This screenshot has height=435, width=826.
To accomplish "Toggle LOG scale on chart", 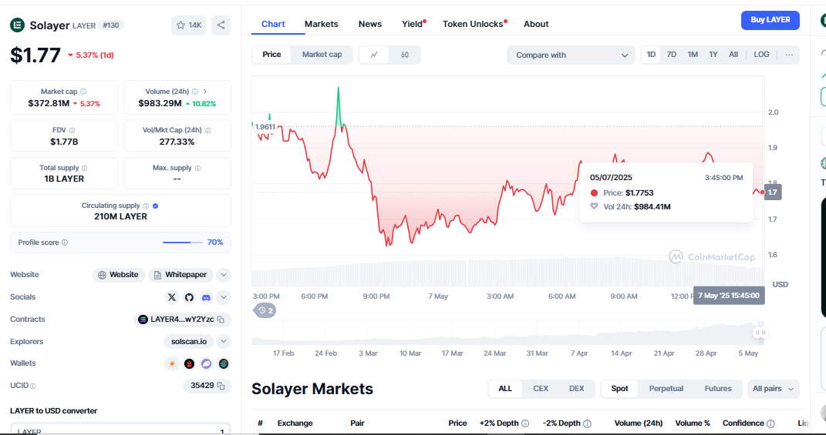I will coord(762,55).
